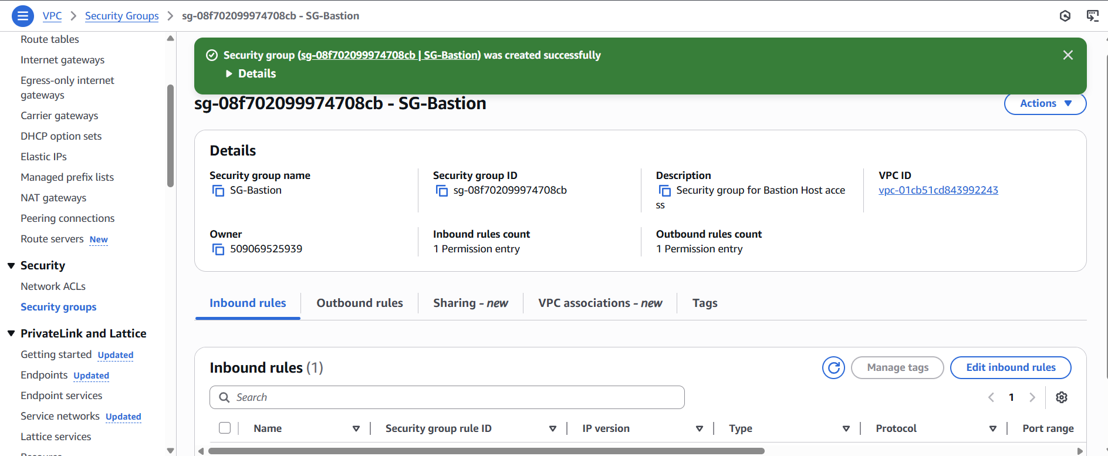Click the Edit inbound rules button
Image resolution: width=1108 pixels, height=456 pixels.
click(x=1011, y=368)
